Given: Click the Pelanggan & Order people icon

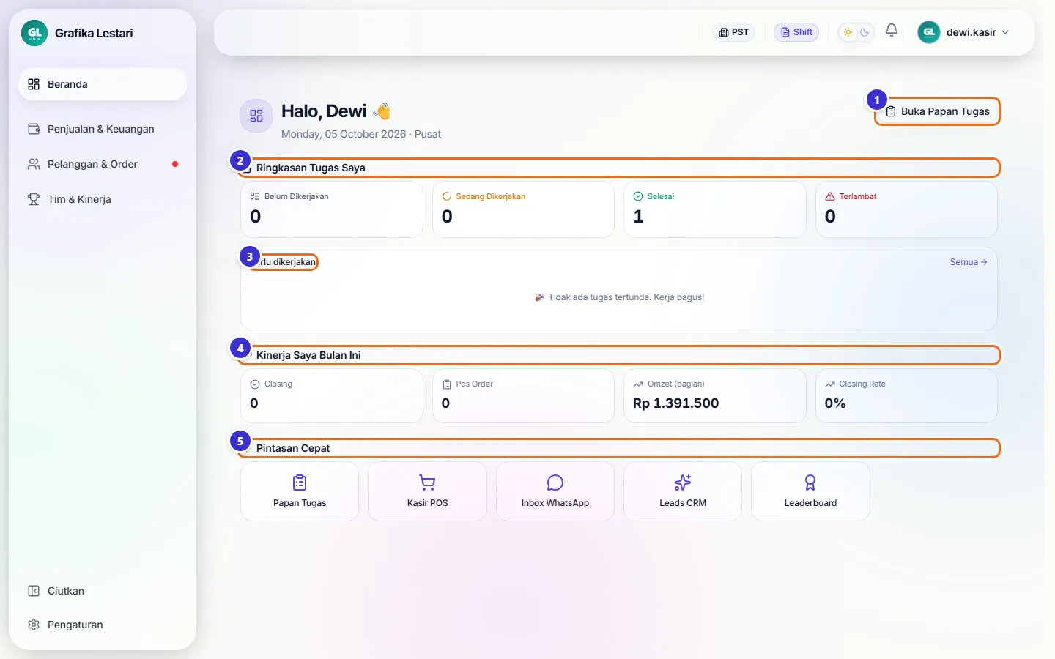Looking at the screenshot, I should click(x=34, y=164).
